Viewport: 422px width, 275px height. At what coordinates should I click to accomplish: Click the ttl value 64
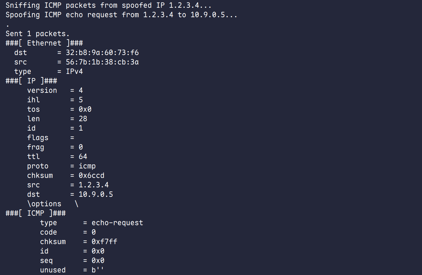[x=83, y=157]
